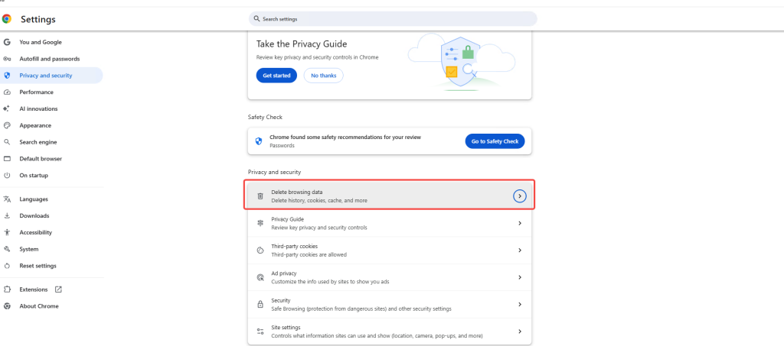Click the Third-party cookies cookie icon
This screenshot has width=784, height=346.
click(260, 251)
